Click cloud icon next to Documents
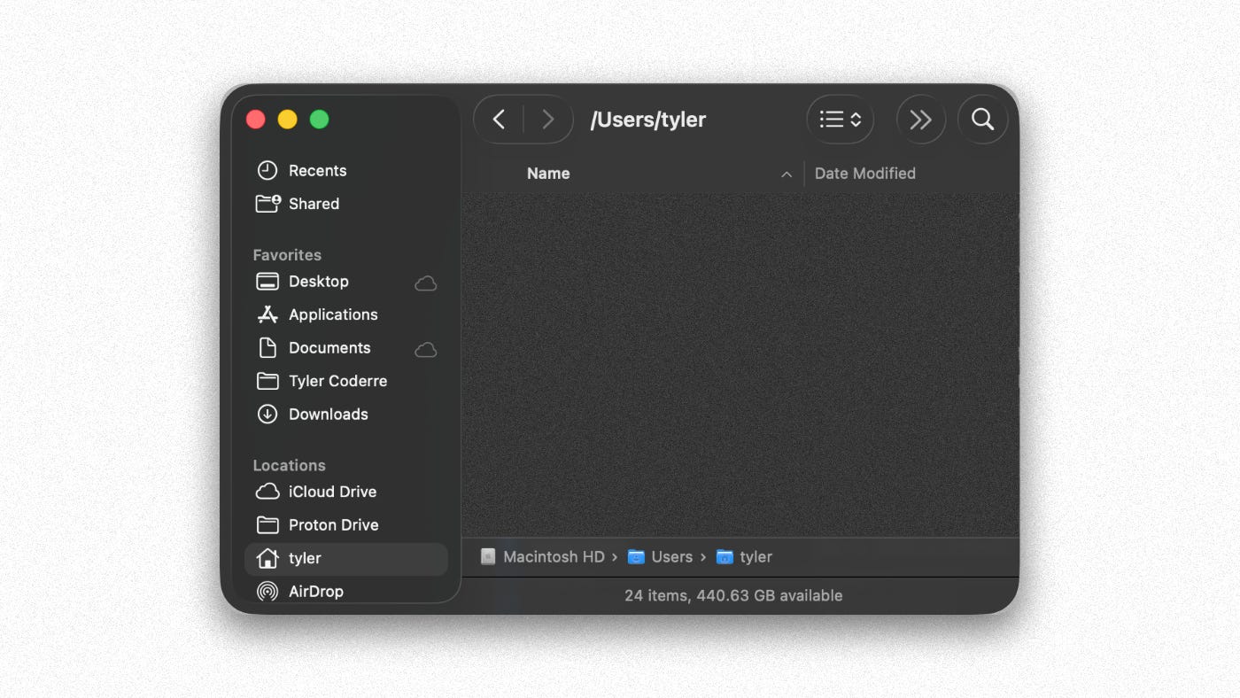1240x698 pixels. (426, 350)
